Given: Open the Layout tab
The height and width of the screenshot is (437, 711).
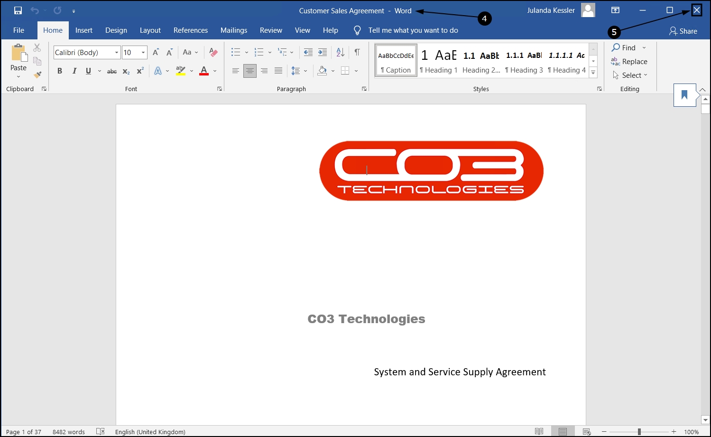Looking at the screenshot, I should 150,30.
